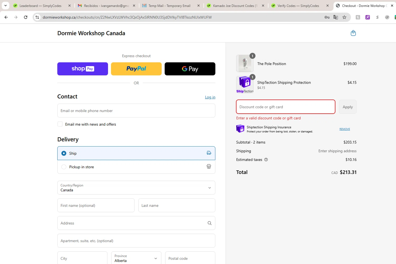Check Email me with news and offers
396x264 pixels.
coord(60,124)
